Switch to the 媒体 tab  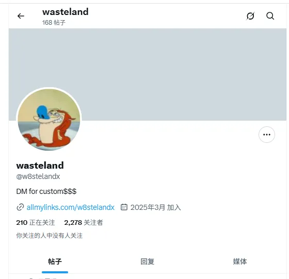tap(240, 261)
